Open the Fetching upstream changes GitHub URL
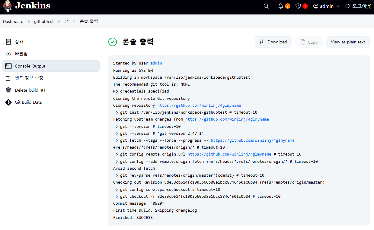Viewport: 374px width, 230px height. (227, 119)
